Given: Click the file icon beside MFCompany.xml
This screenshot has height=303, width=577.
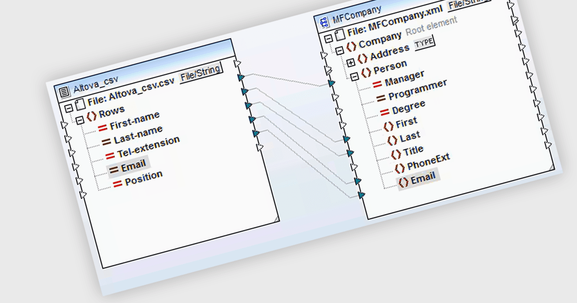Looking at the screenshot, I should click(x=339, y=35).
